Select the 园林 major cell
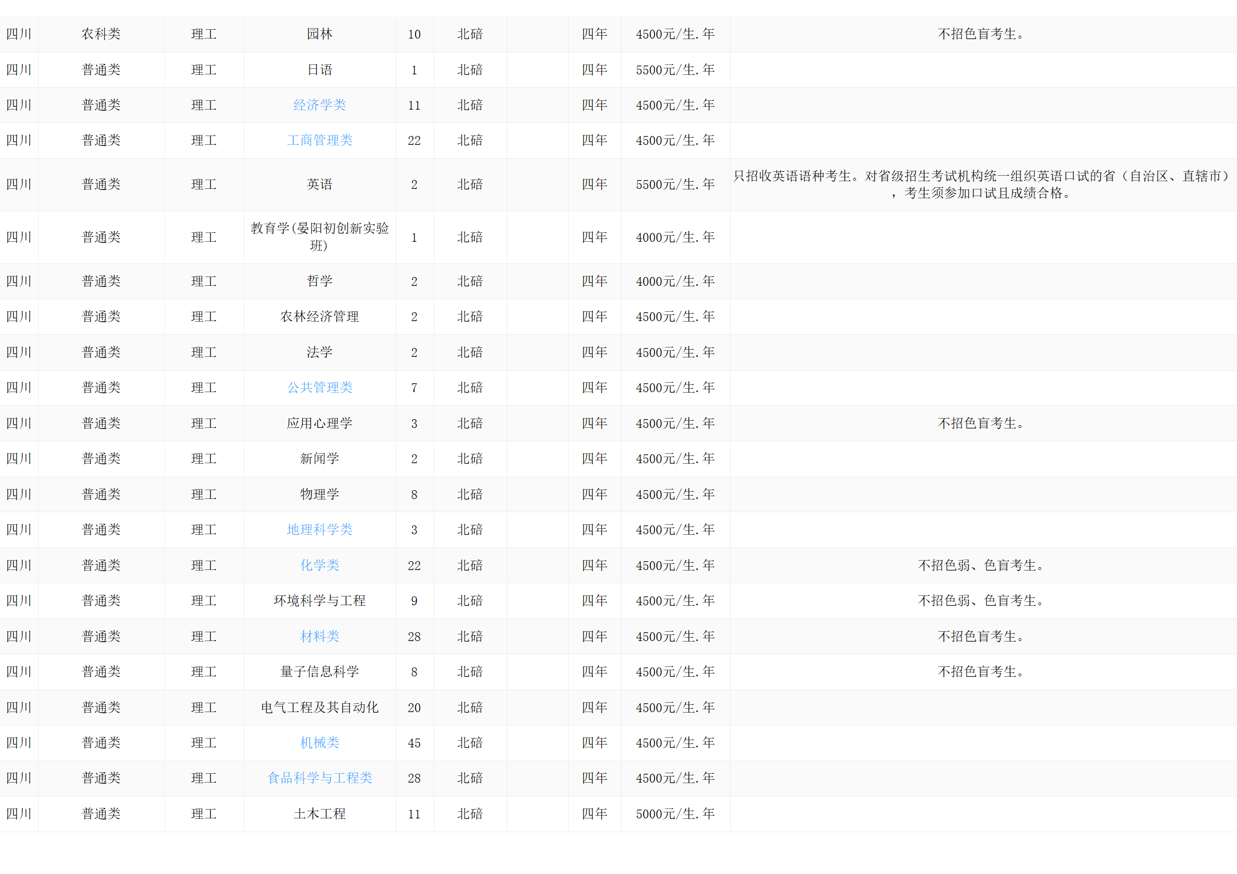Image resolution: width=1237 pixels, height=874 pixels. pos(320,34)
